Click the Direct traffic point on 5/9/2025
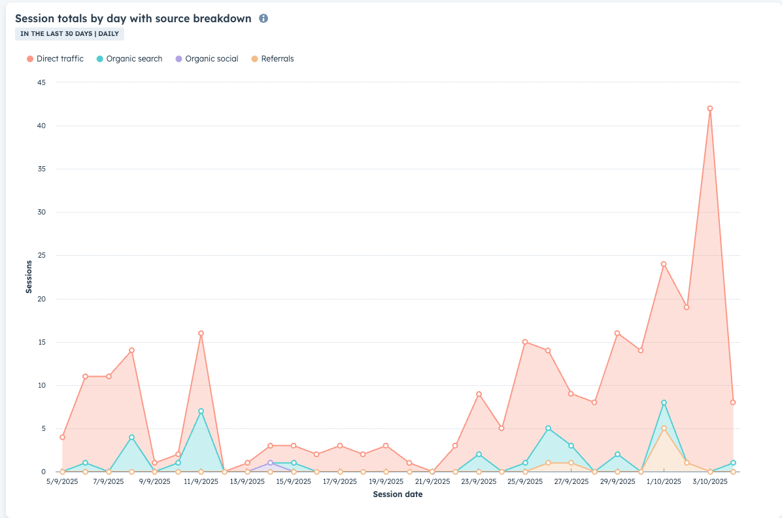This screenshot has width=782, height=518. tap(62, 437)
